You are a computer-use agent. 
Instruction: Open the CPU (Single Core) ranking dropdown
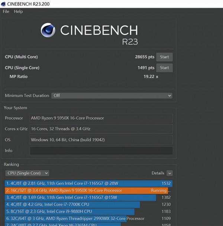(x=27, y=173)
